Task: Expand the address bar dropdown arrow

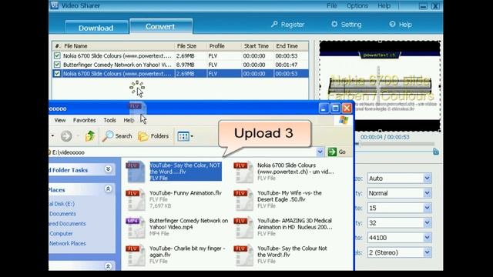Action: (x=320, y=152)
